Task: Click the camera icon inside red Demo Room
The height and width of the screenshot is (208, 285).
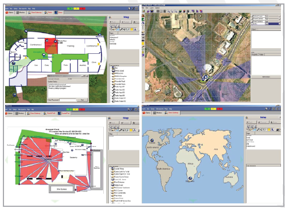Action: [47, 41]
